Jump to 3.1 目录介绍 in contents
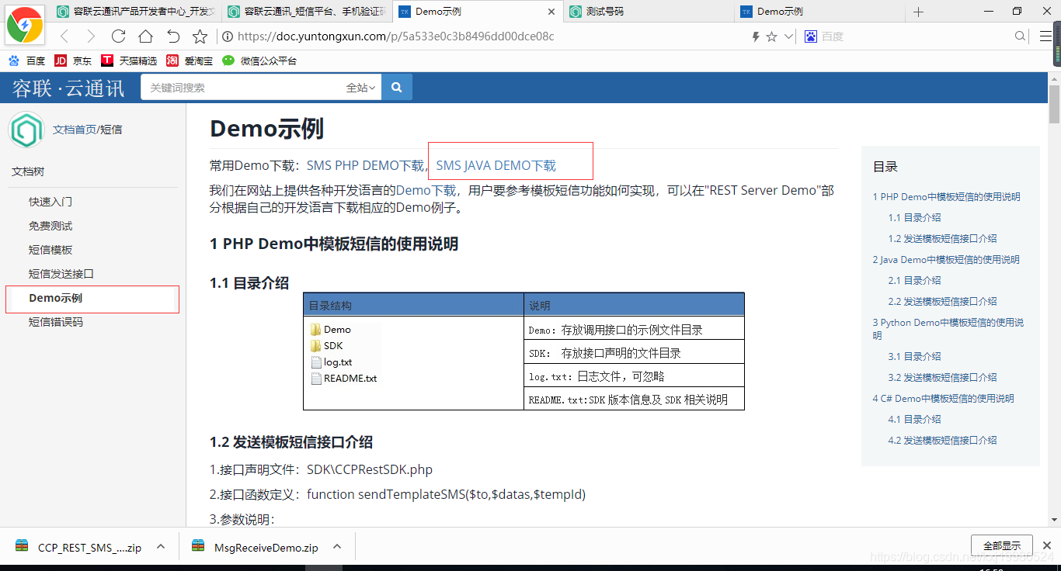Screen dimensions: 1061x571 [x=914, y=357]
